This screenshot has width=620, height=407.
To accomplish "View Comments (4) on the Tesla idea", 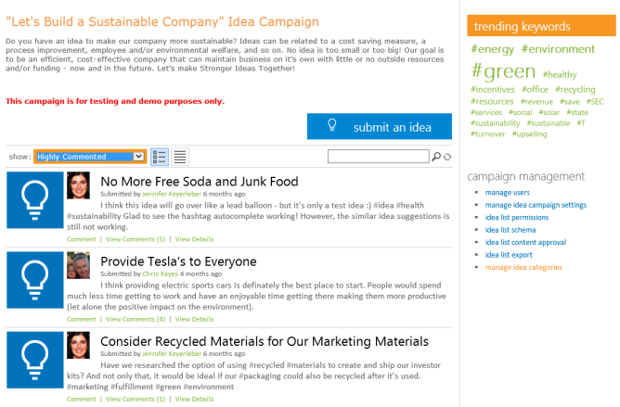I will (136, 319).
